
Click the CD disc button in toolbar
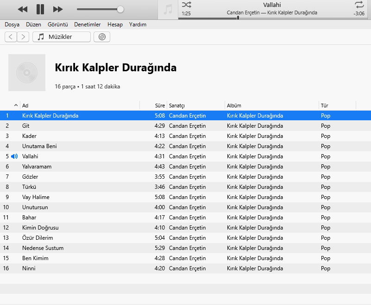(102, 37)
